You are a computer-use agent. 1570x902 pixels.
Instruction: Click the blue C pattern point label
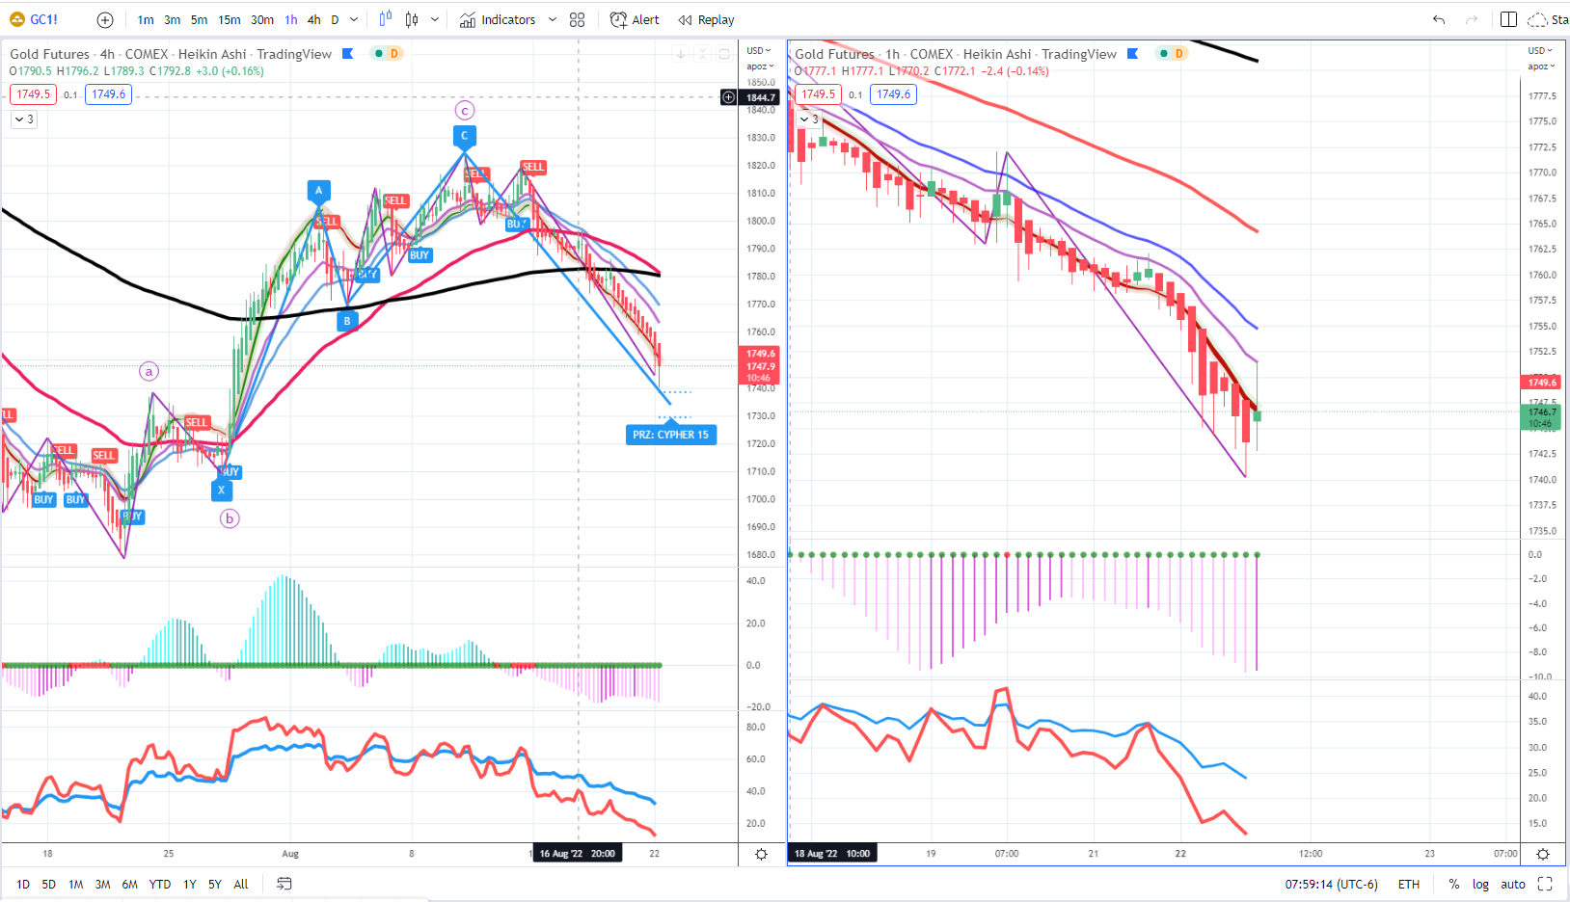click(x=464, y=136)
